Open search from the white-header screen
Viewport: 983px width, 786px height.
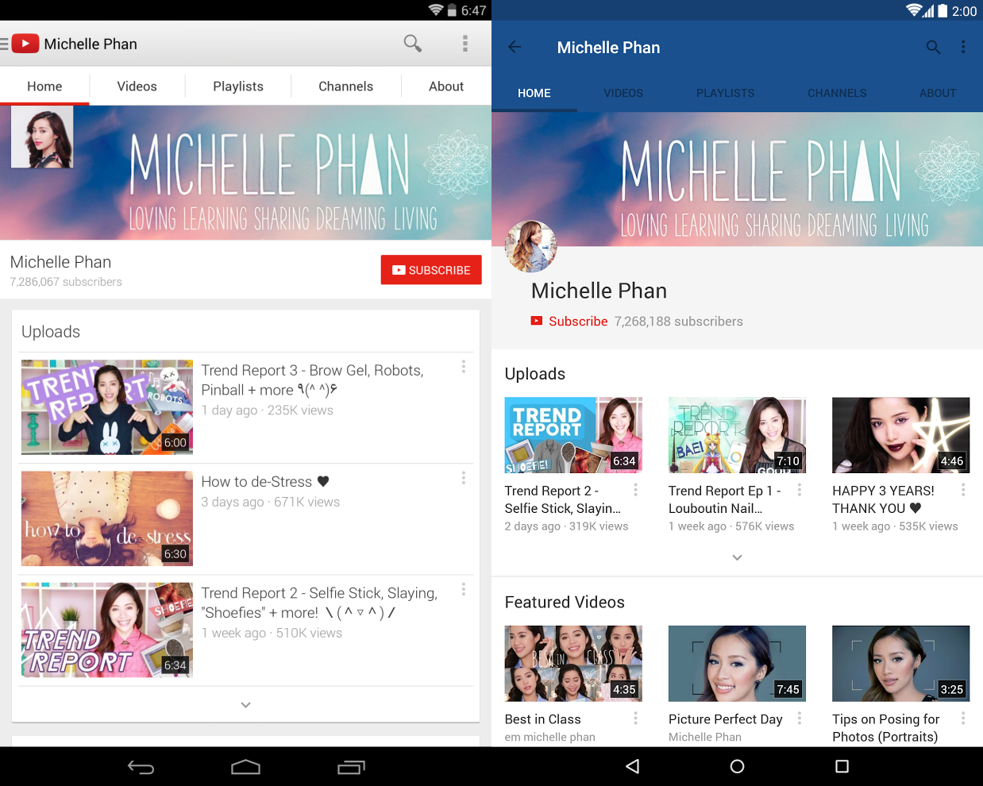(412, 43)
